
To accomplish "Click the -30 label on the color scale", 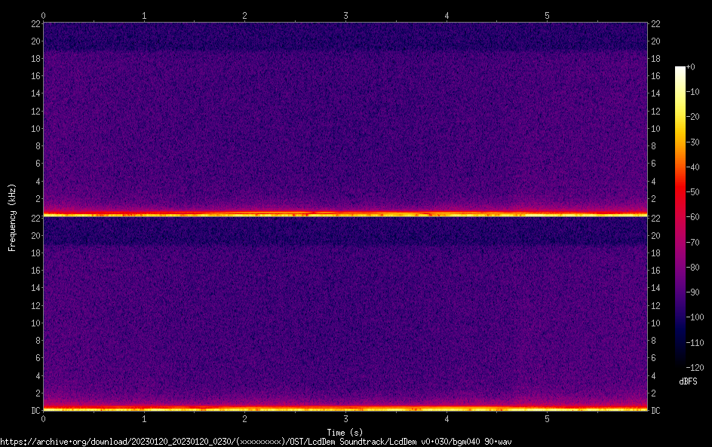I will click(695, 142).
